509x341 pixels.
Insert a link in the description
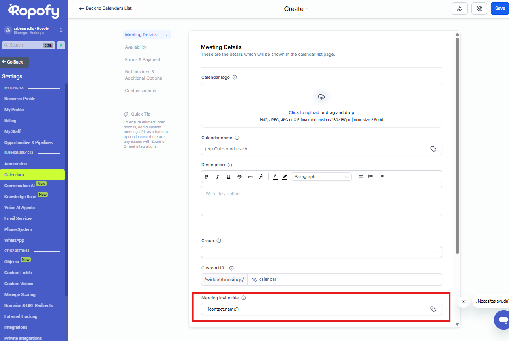click(250, 177)
